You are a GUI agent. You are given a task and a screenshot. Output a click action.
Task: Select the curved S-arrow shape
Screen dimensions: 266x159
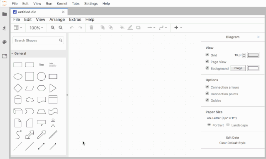(x=18, y=135)
